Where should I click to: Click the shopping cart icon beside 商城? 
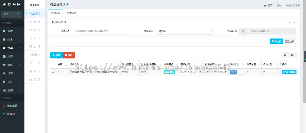(x=4, y=65)
